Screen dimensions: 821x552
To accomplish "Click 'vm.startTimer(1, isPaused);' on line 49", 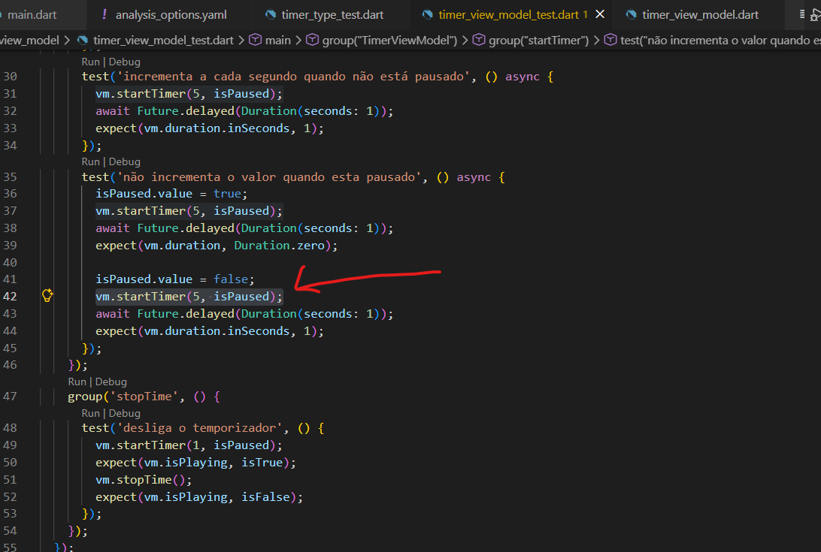I will pyautogui.click(x=189, y=445).
